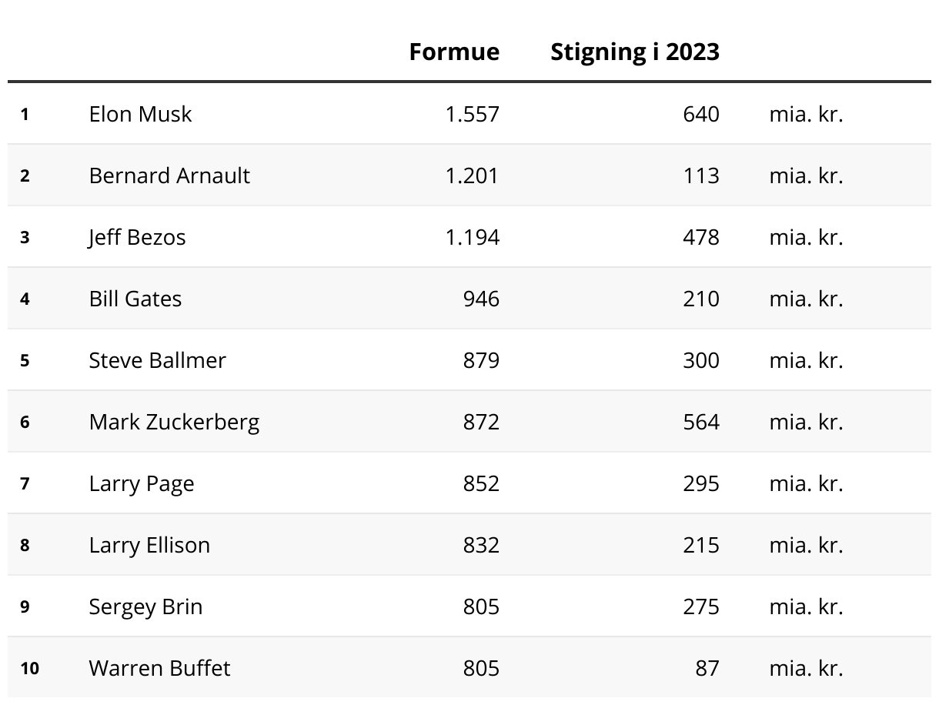This screenshot has height=705, width=939.
Task: Click the 946 fortune value for Bill Gates
Action: click(x=481, y=299)
